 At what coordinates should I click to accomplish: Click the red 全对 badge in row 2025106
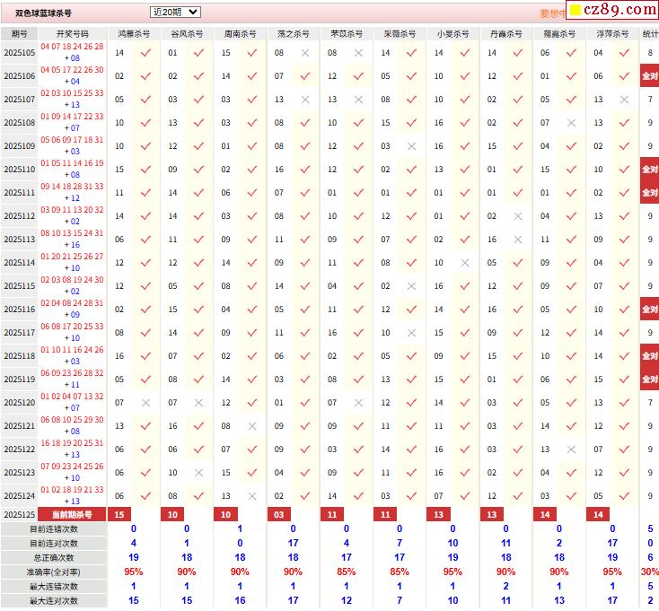649,76
